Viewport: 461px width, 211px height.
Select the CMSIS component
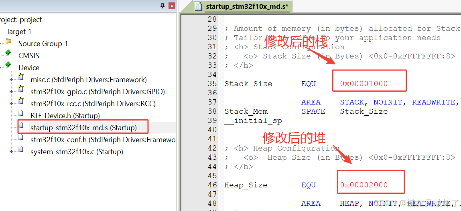(29, 56)
